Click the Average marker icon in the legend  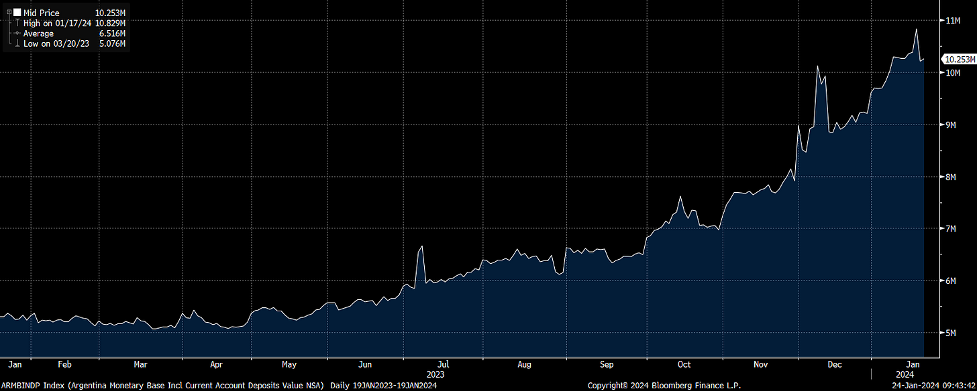click(17, 33)
